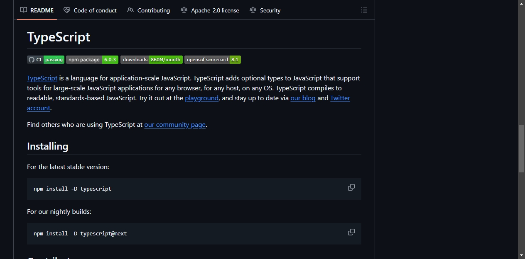View the Apache-2.0 license tab
Viewport: 525px width, 259px height.
point(210,10)
